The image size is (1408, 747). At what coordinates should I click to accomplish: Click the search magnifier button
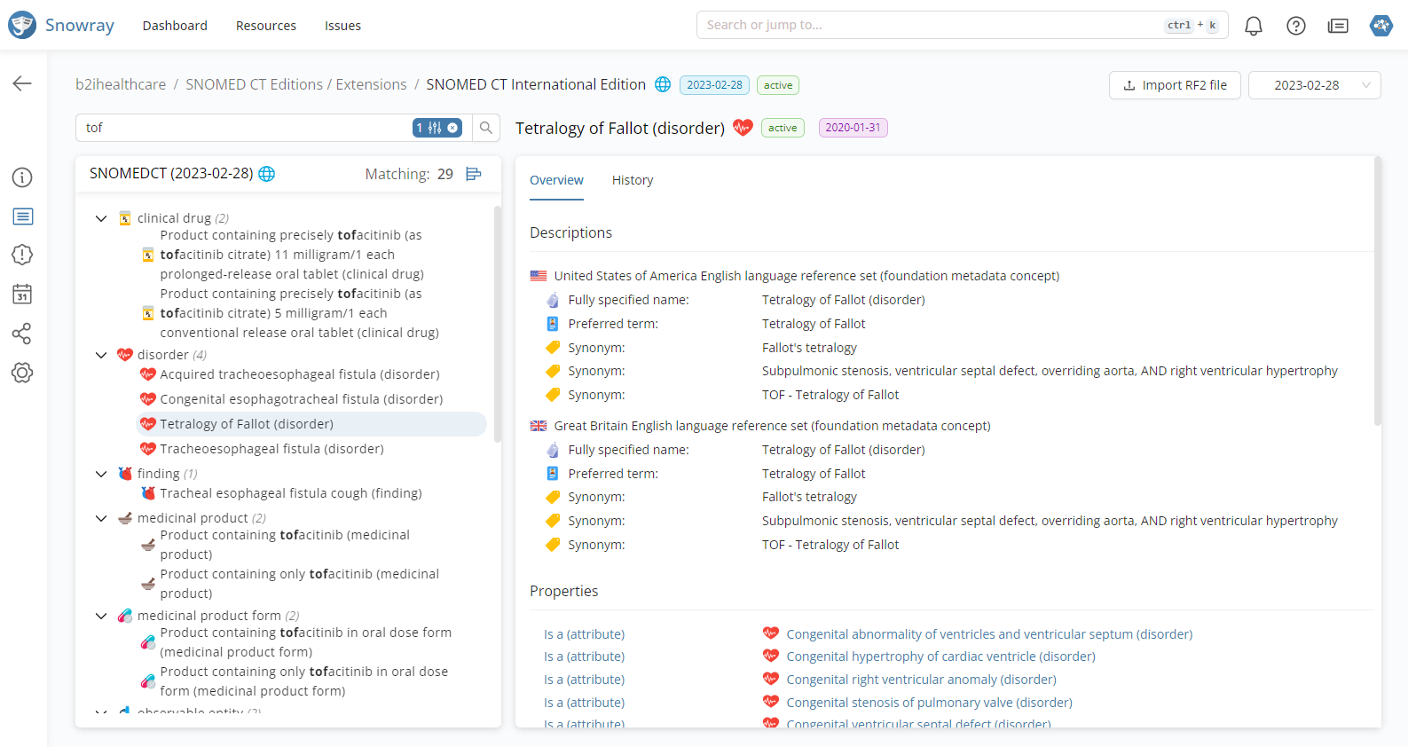[x=485, y=128]
